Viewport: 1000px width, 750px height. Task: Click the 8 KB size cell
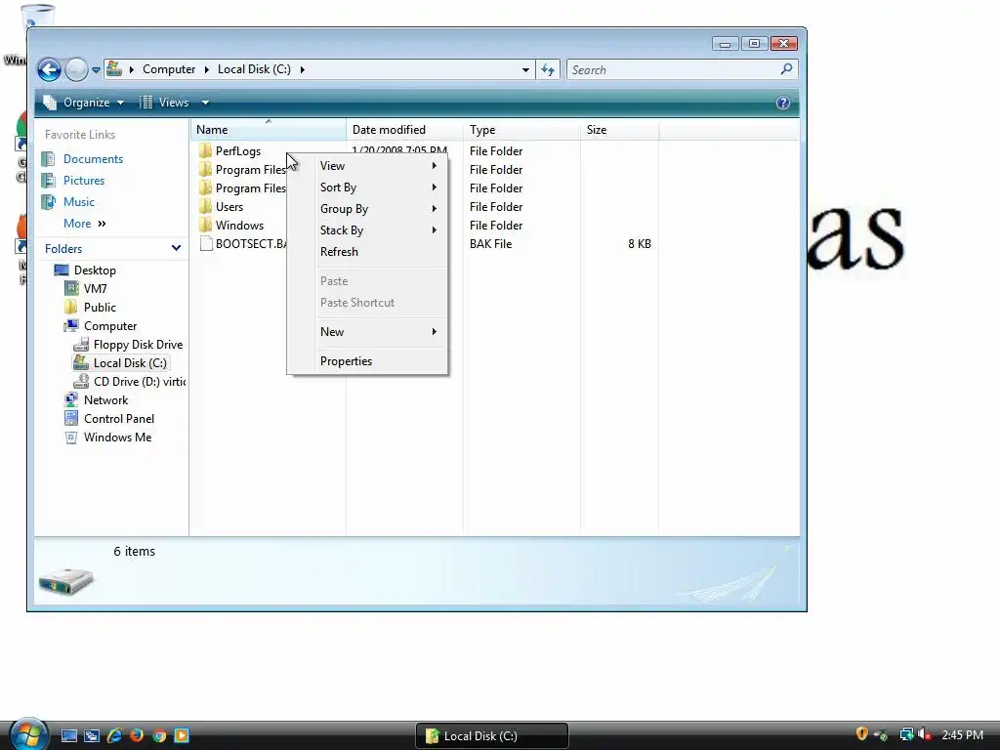tap(639, 243)
